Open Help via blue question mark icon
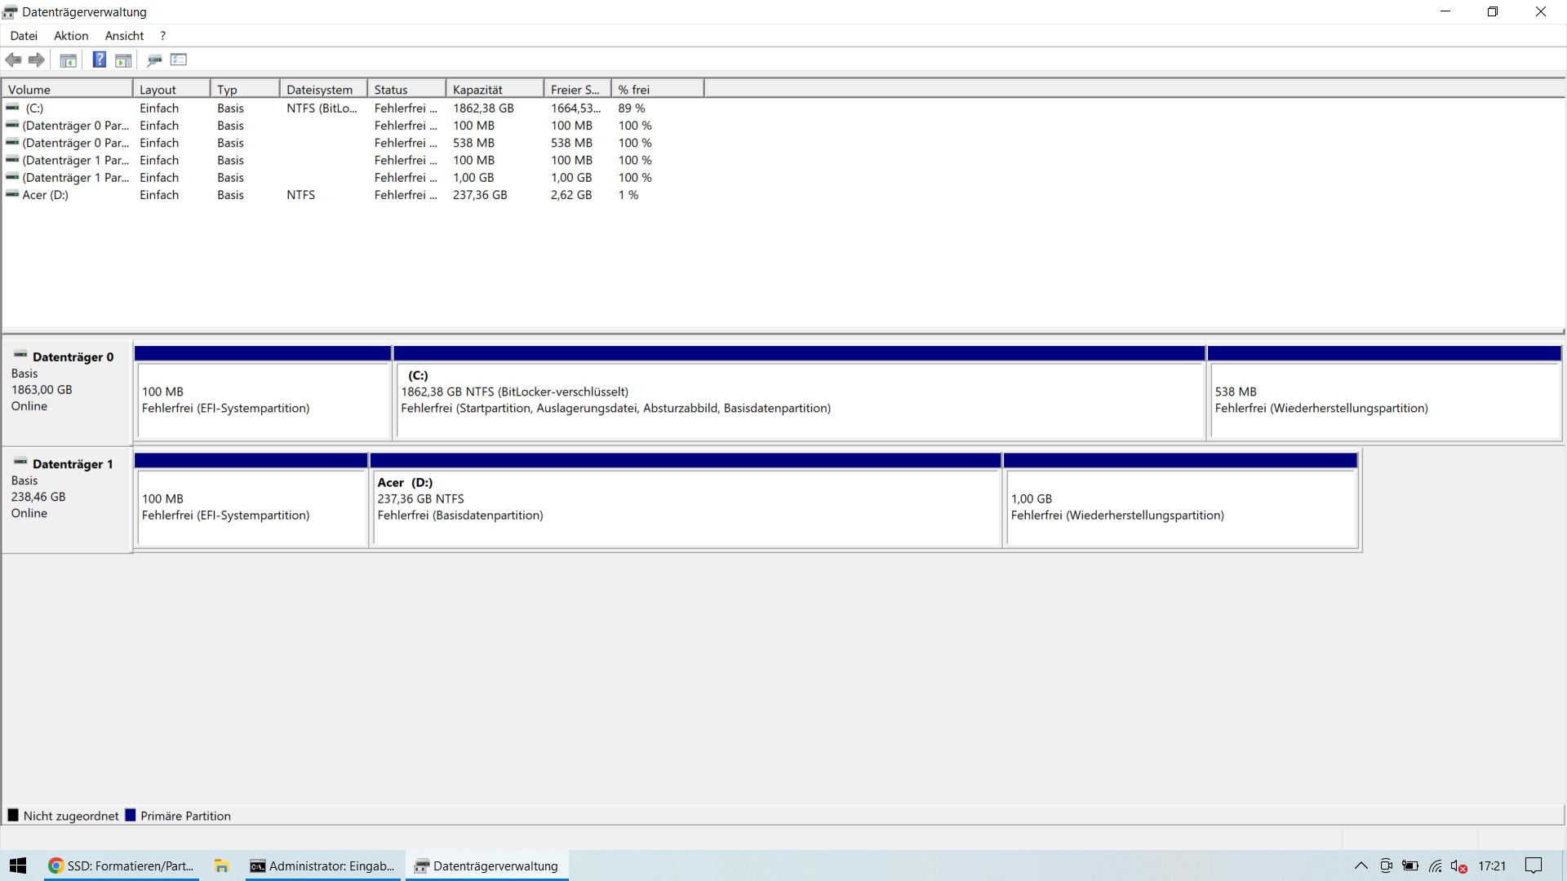This screenshot has height=881, width=1567. tap(99, 60)
